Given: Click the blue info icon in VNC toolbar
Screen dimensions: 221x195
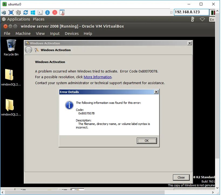Looking at the screenshot, I should point(48,12).
